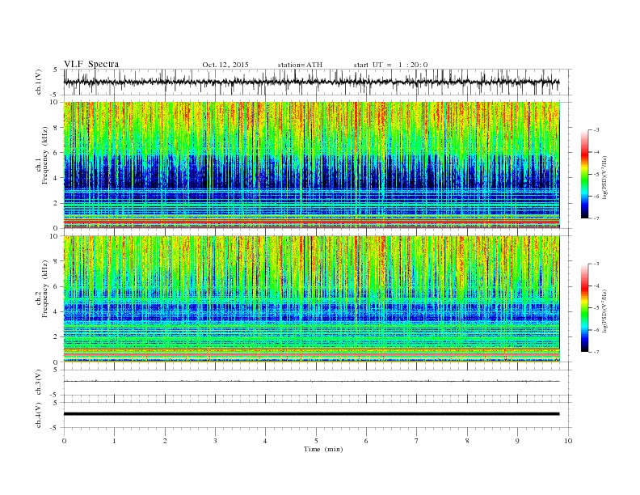Viewport: 640px width, 495px height.
Task: Click the thin ch.3 waveform trace
Action: tap(311, 381)
